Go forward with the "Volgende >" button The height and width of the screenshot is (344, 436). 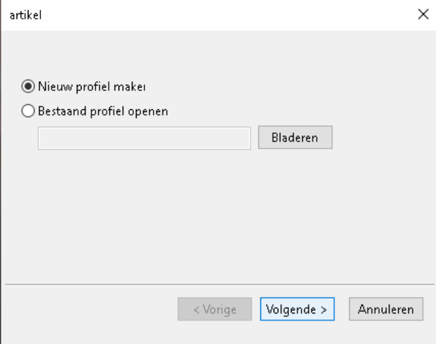(297, 310)
